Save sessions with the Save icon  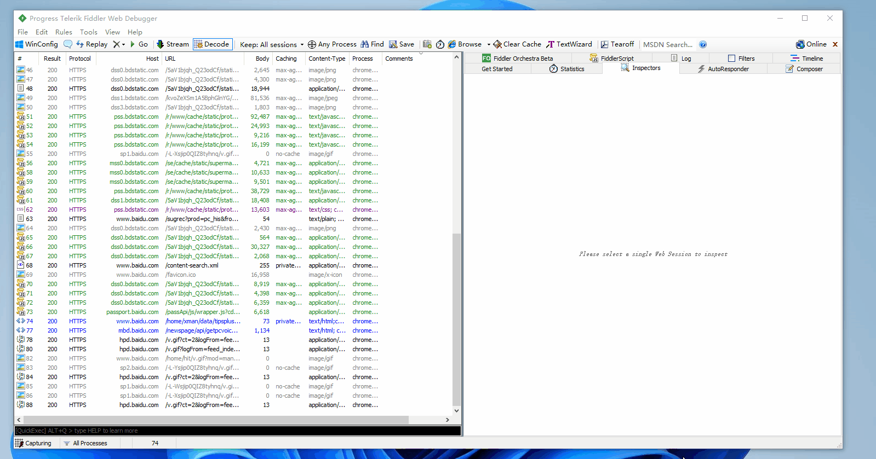pyautogui.click(x=402, y=44)
